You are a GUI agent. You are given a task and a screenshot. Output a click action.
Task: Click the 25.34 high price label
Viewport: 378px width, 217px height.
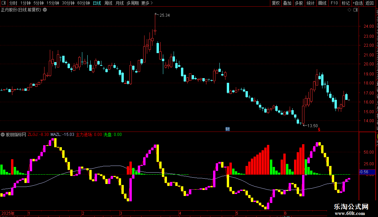[x=165, y=15]
